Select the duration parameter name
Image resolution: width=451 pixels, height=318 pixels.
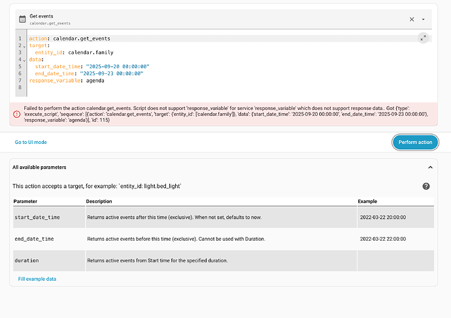click(x=26, y=260)
